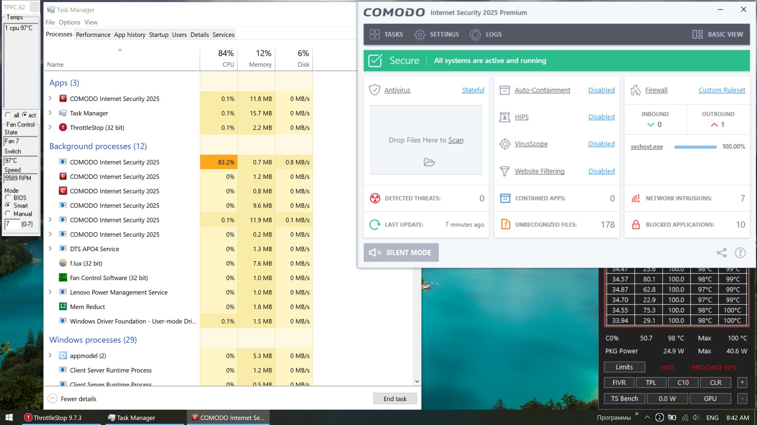Click the manual fan level input field
This screenshot has height=425, width=757.
(12, 224)
